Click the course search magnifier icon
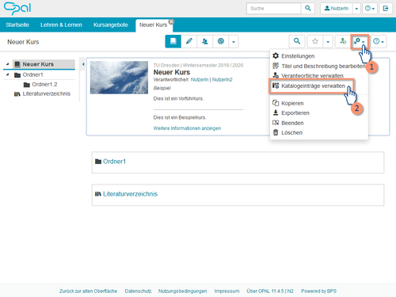This screenshot has height=297, width=396. tap(297, 41)
